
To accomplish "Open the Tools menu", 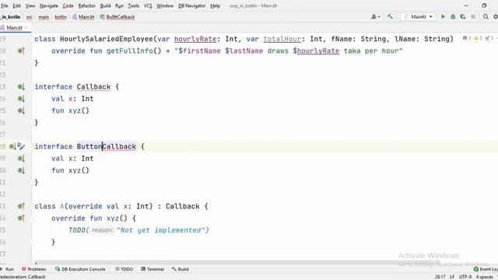I will click(x=133, y=5).
